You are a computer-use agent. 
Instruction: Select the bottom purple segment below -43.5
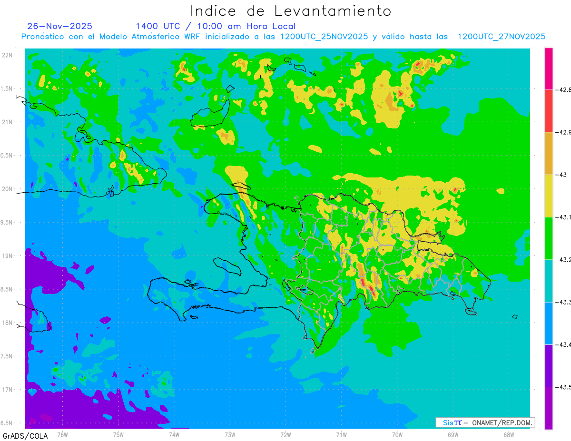click(x=549, y=408)
